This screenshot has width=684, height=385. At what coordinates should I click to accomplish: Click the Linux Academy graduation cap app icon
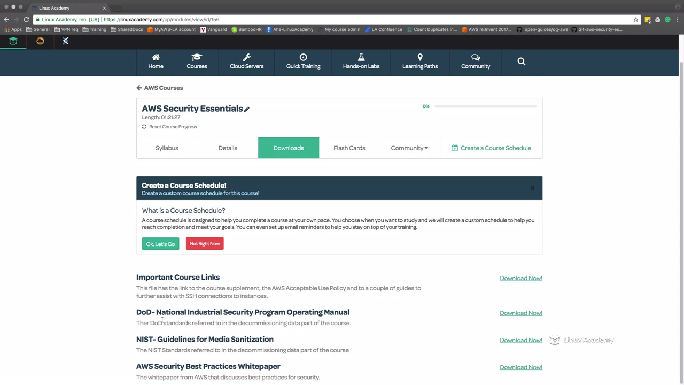(13, 41)
